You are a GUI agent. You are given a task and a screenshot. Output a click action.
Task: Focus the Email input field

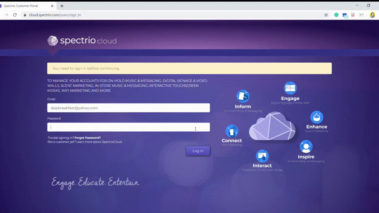[129, 108]
